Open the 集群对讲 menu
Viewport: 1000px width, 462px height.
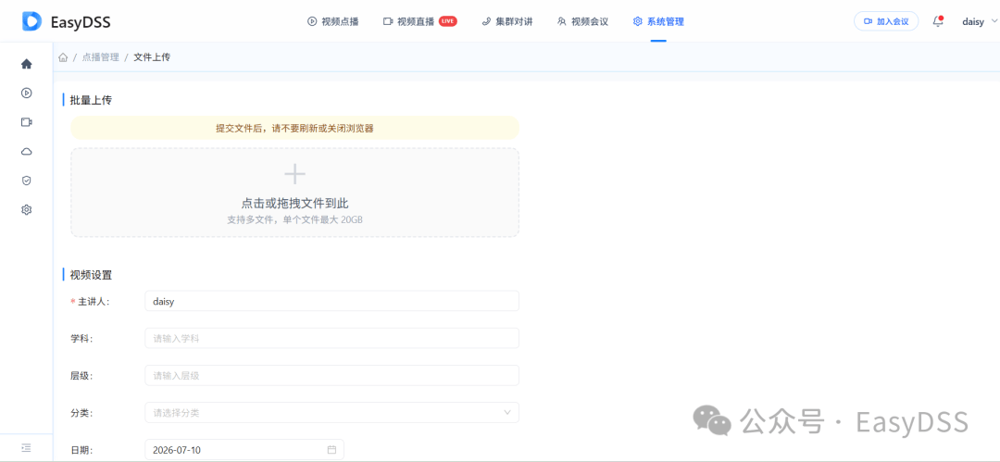coord(507,21)
